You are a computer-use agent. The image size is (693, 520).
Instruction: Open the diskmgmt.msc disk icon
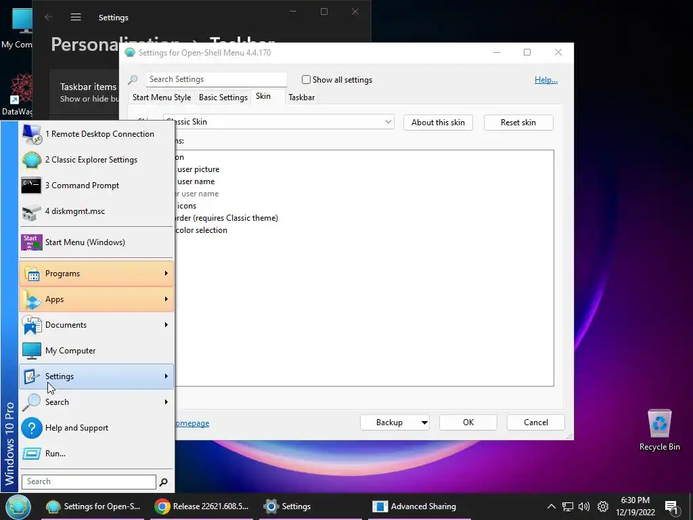(32, 211)
